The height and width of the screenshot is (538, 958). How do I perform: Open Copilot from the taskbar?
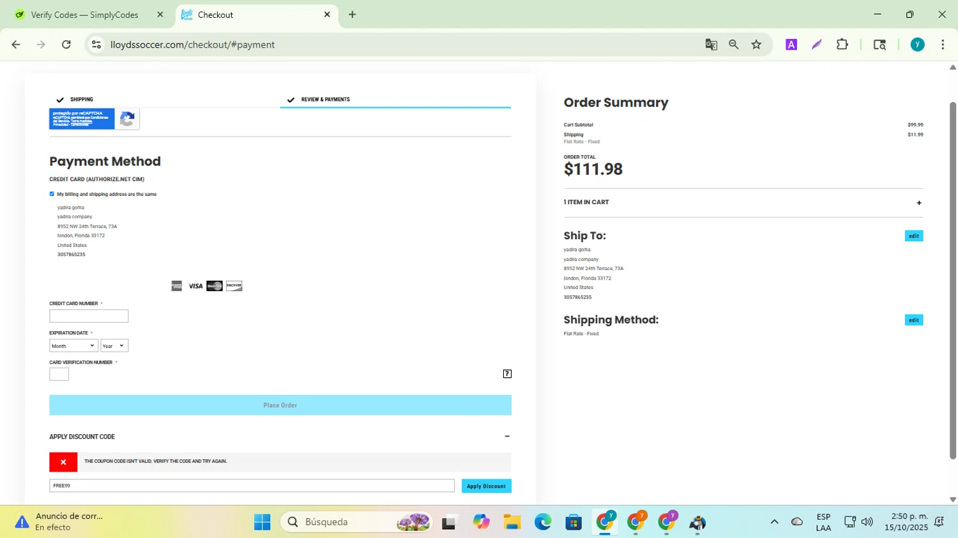(481, 522)
